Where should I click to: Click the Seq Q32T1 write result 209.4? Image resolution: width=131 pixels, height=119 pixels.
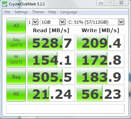[x=100, y=43]
